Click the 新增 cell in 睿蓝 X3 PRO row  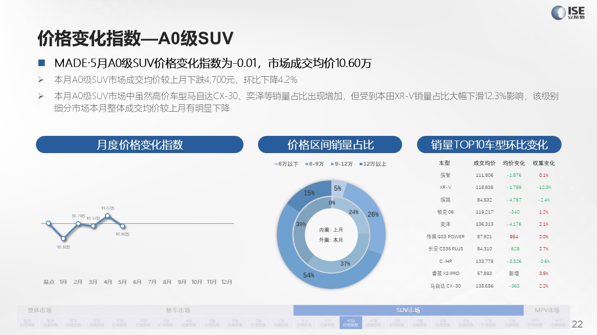tap(514, 273)
